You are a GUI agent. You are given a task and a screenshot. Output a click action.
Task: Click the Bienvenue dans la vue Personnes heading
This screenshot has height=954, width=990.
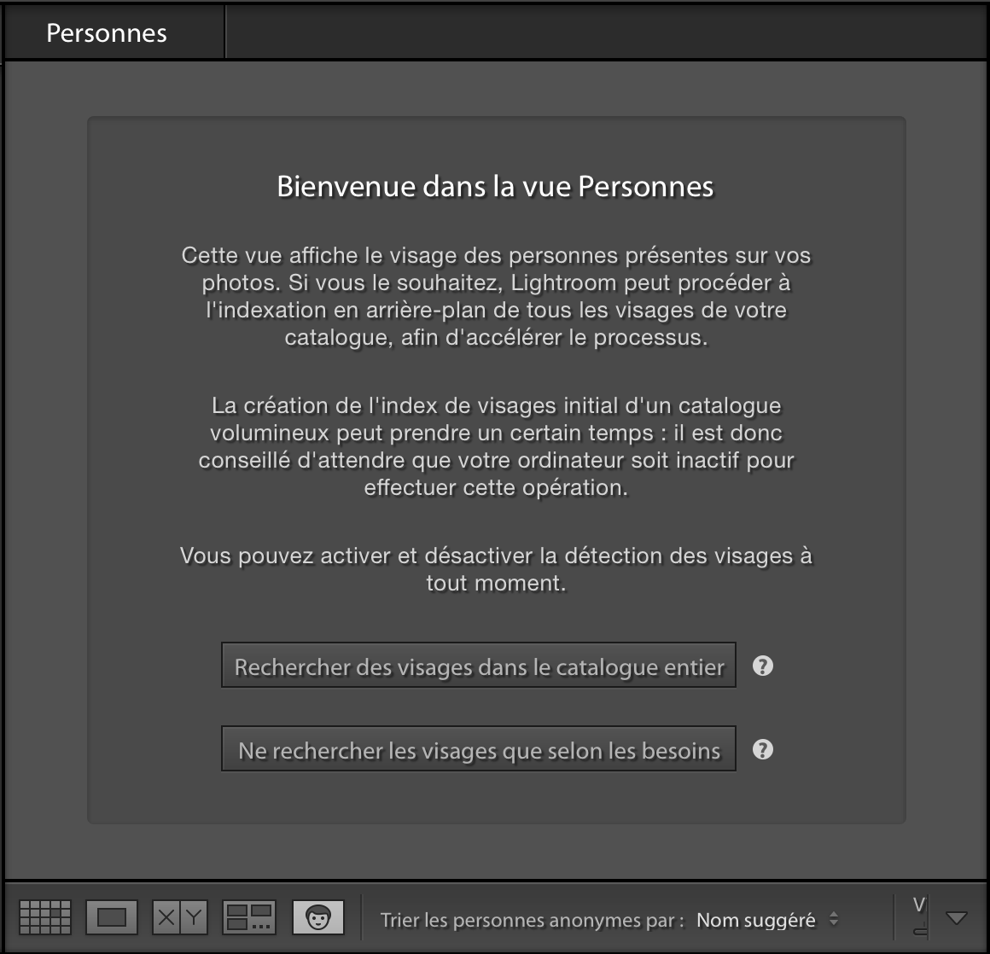495,185
